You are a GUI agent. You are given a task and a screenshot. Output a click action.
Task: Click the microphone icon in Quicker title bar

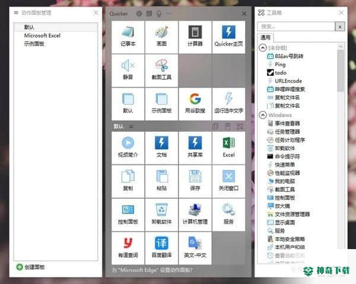click(x=159, y=14)
